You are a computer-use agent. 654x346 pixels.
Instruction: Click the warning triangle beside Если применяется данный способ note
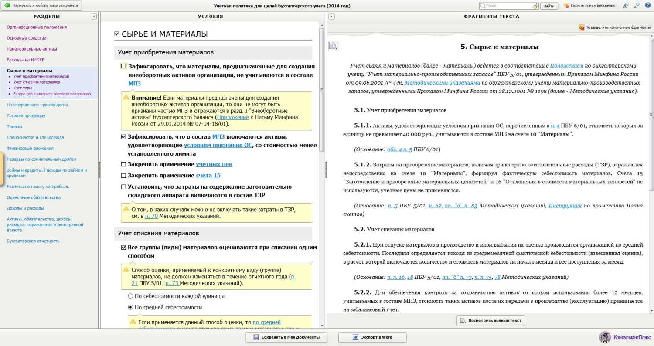click(133, 322)
